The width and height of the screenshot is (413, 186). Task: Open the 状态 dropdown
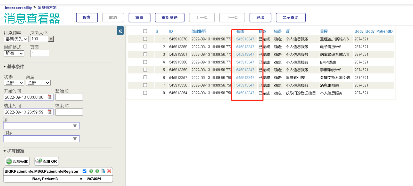14,83
